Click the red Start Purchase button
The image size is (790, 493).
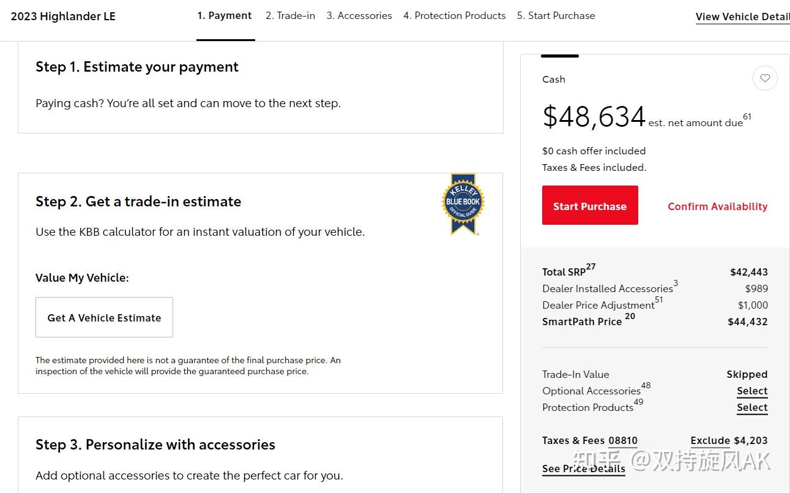click(590, 205)
